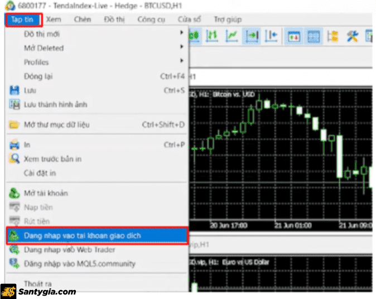The height and width of the screenshot is (299, 376).
Task: Expand the Đồ thị mới submenu arrow
Action: pyautogui.click(x=182, y=32)
